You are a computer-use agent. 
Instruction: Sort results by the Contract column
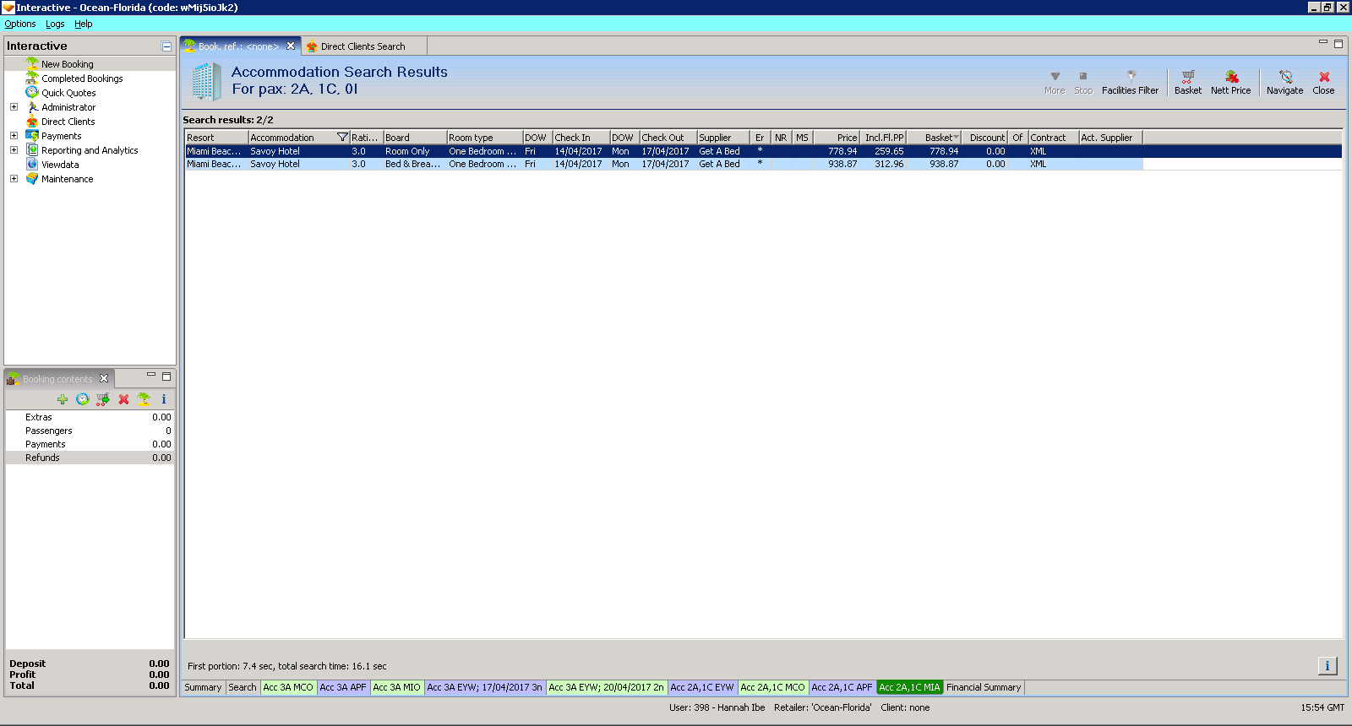(1054, 138)
